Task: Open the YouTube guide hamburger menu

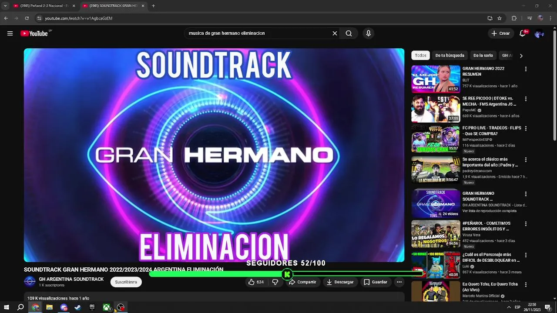Action: [x=10, y=33]
